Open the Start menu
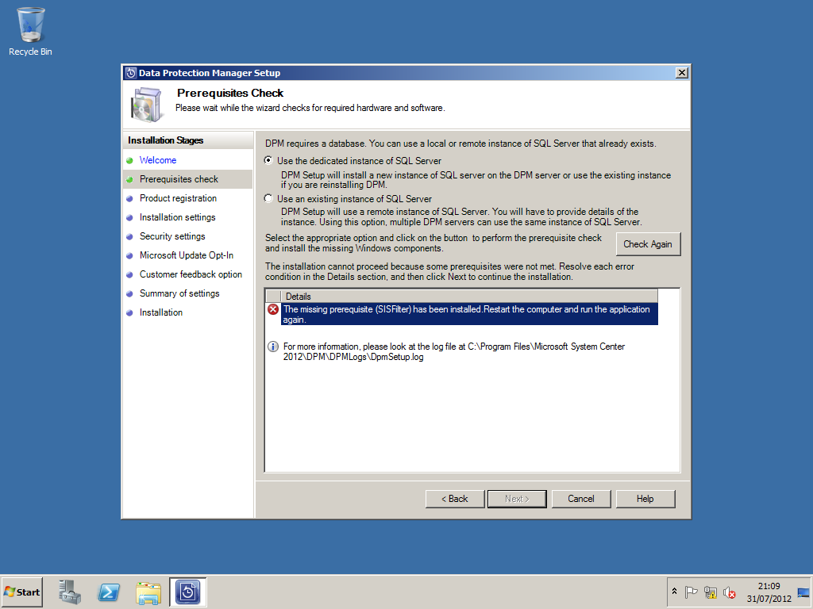This screenshot has width=813, height=609. point(21,592)
